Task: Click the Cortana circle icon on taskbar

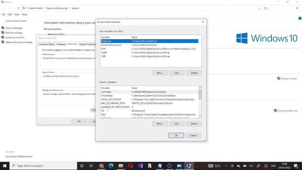Action: pos(82,166)
